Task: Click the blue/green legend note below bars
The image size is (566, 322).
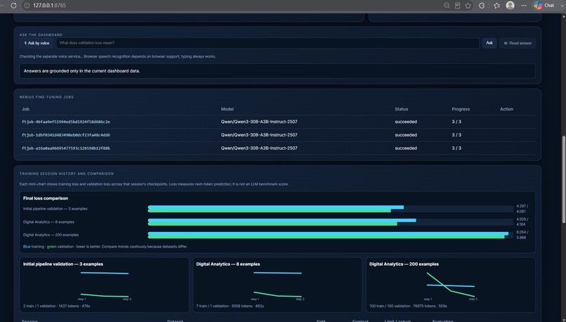Action: pyautogui.click(x=105, y=247)
